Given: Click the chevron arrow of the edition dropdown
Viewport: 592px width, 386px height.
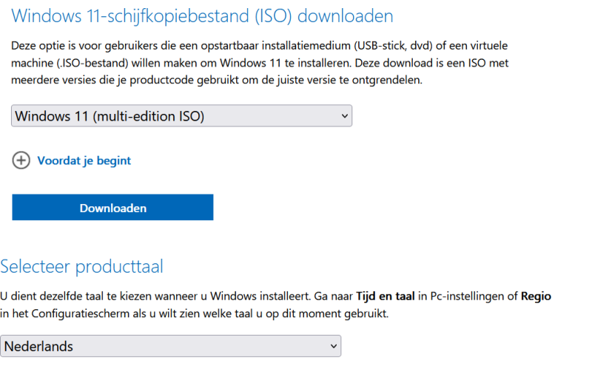Looking at the screenshot, I should pyautogui.click(x=343, y=116).
